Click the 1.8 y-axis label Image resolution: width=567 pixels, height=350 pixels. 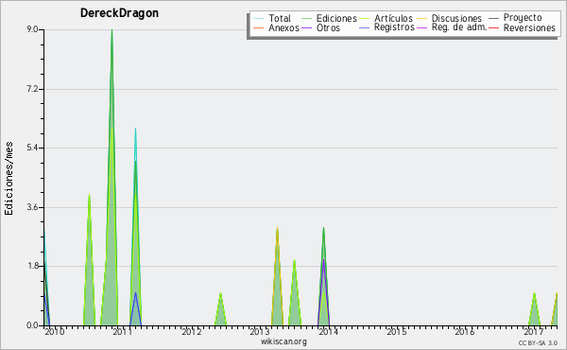(x=32, y=267)
